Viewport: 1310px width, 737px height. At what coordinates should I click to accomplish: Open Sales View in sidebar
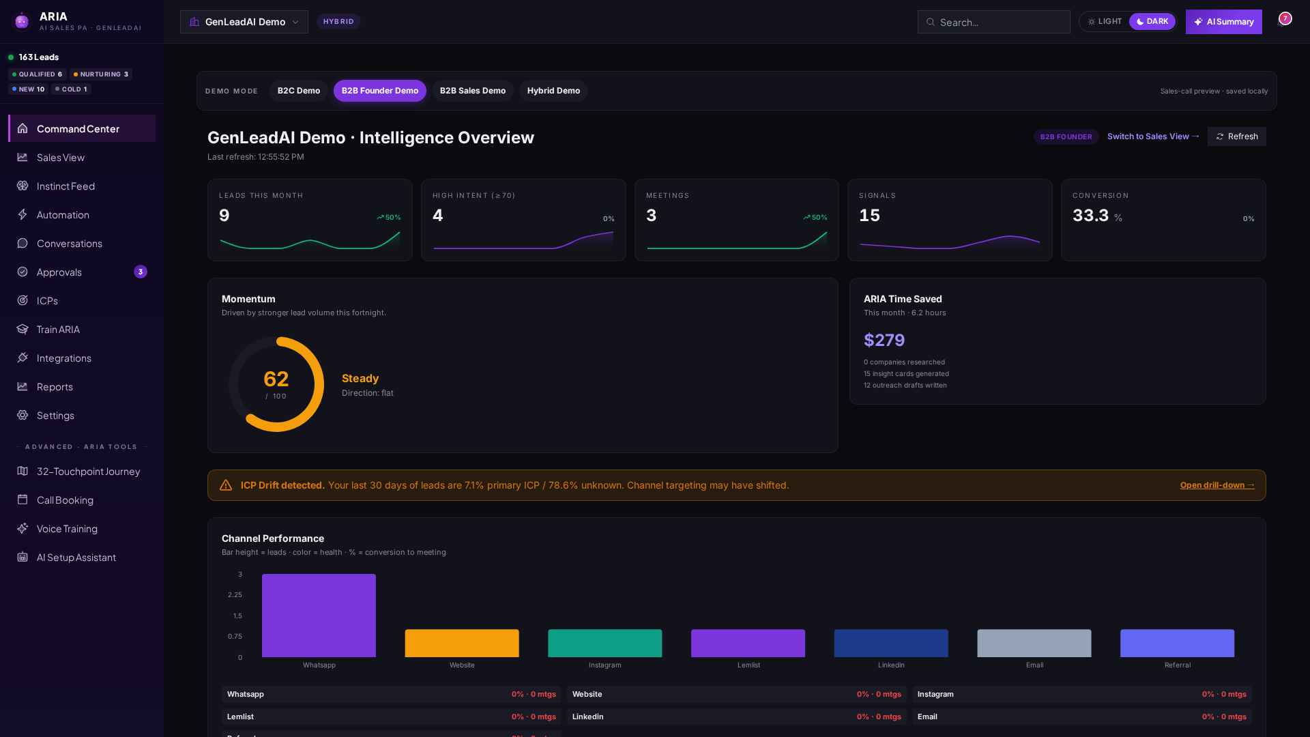pyautogui.click(x=82, y=157)
